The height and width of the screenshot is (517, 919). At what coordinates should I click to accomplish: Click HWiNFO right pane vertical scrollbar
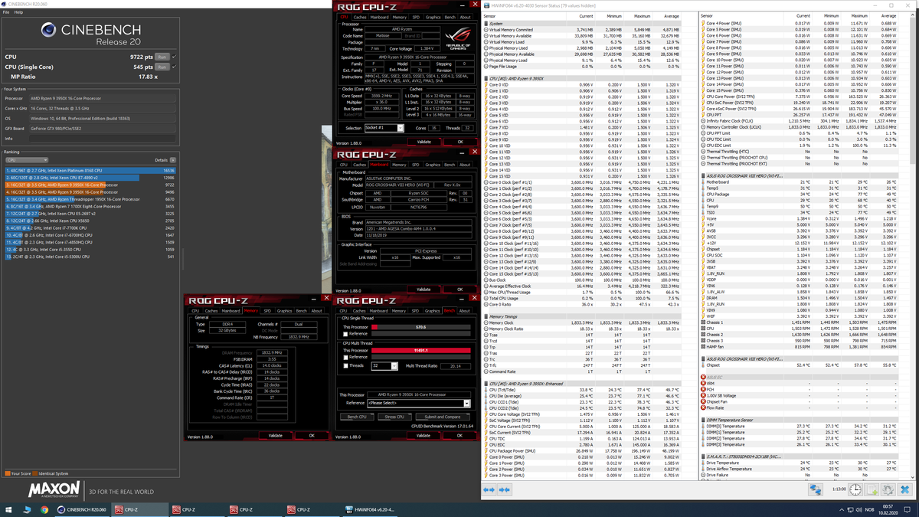coord(914,245)
